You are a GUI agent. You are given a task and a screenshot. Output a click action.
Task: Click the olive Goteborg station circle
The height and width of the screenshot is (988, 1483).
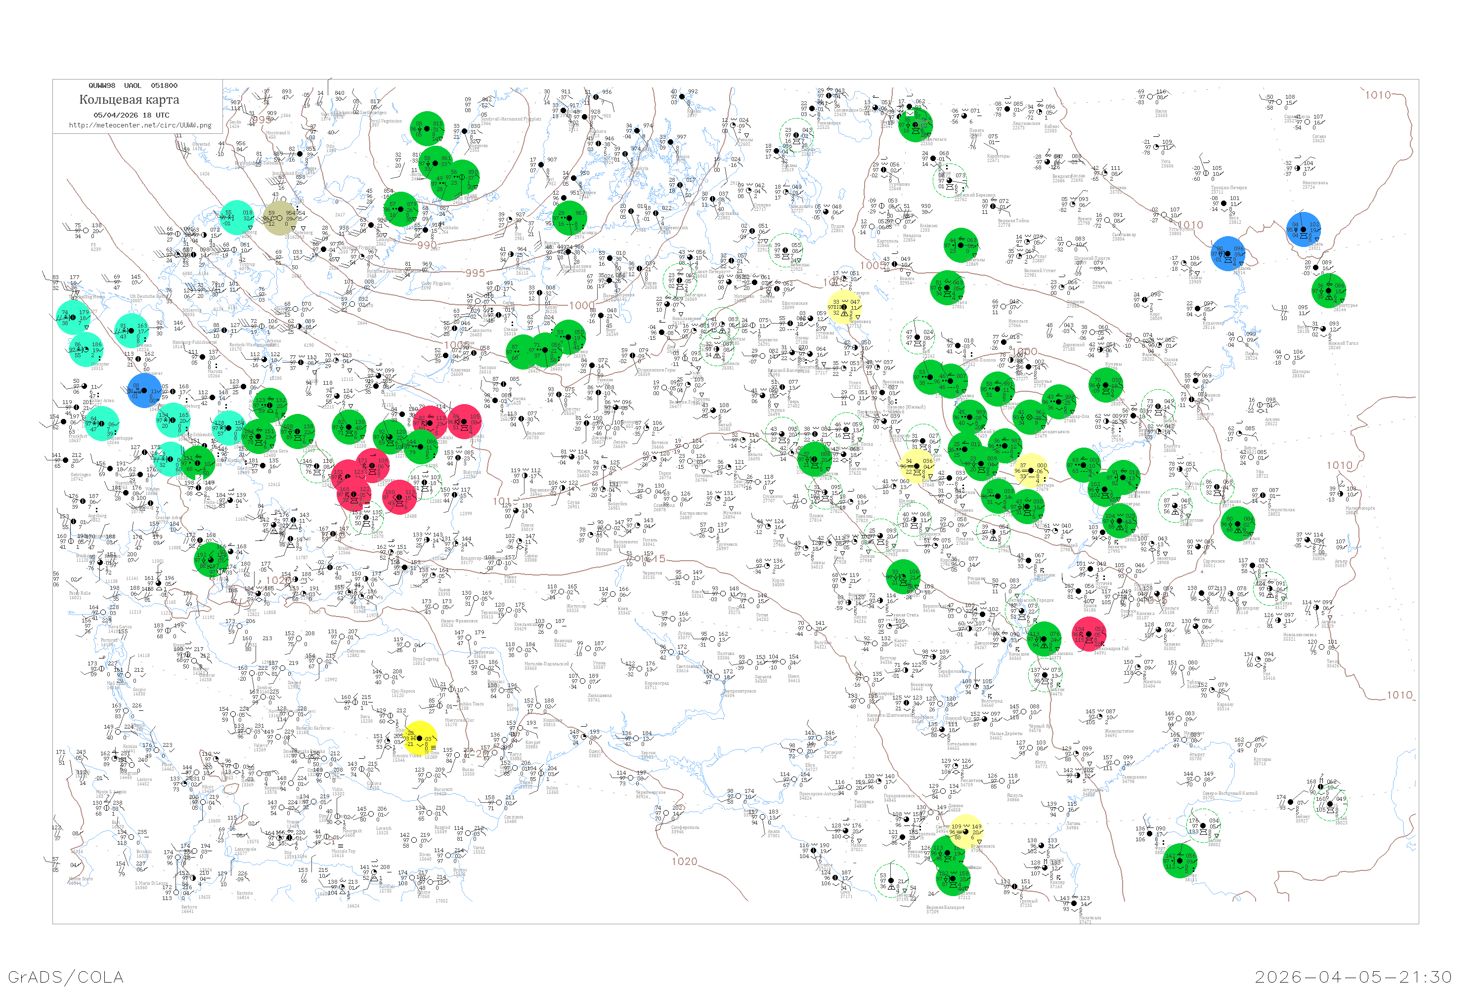[x=279, y=218]
